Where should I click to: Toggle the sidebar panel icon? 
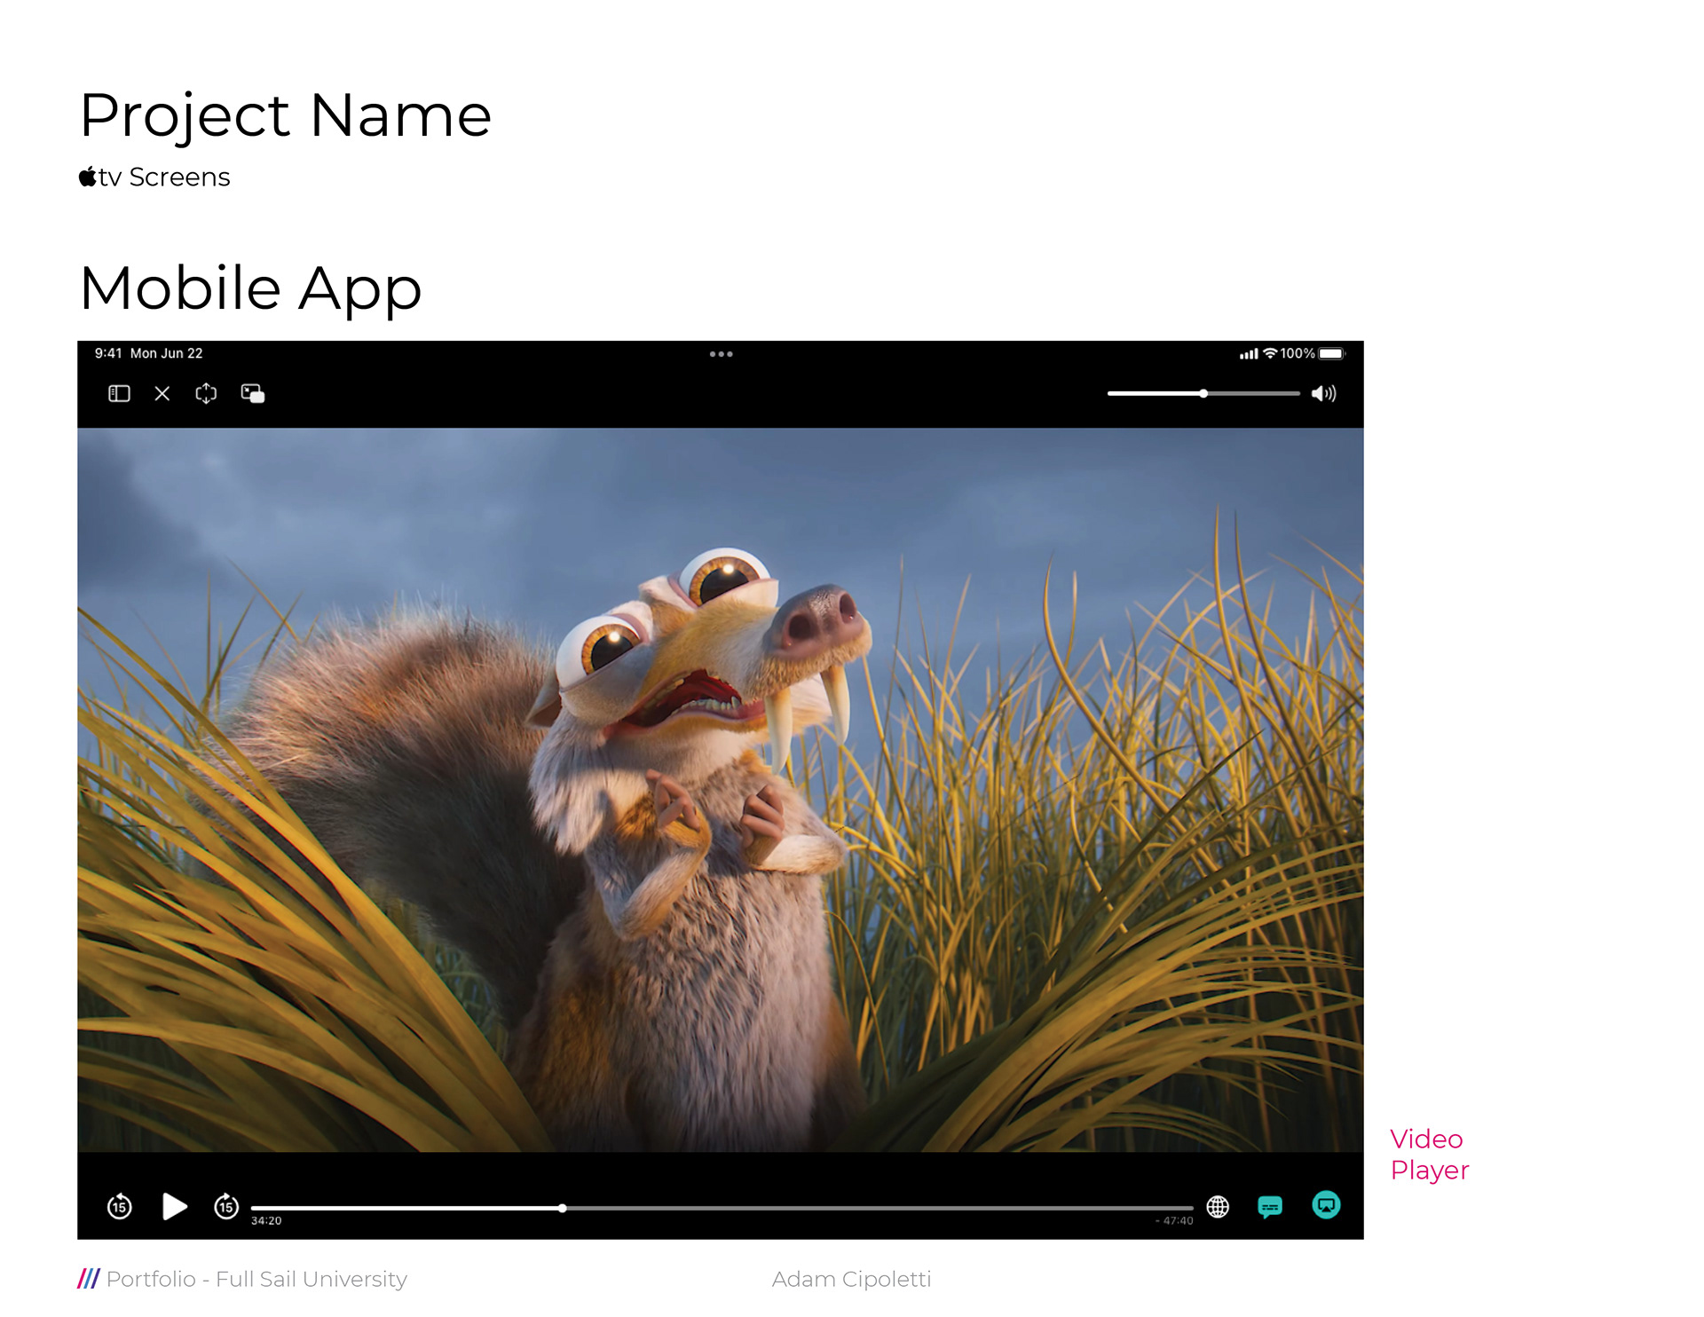tap(119, 393)
